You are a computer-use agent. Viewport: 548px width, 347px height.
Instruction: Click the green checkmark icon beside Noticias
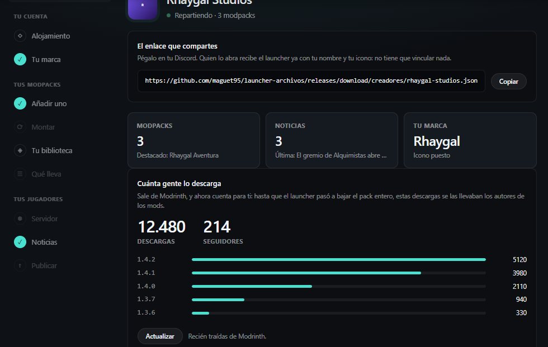point(20,242)
